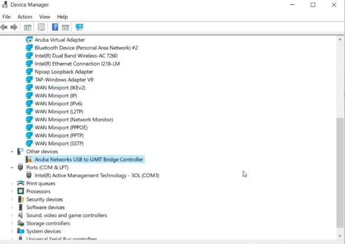345x244 pixels.
Task: Expand the Storage controllers category
Action: pos(12,223)
